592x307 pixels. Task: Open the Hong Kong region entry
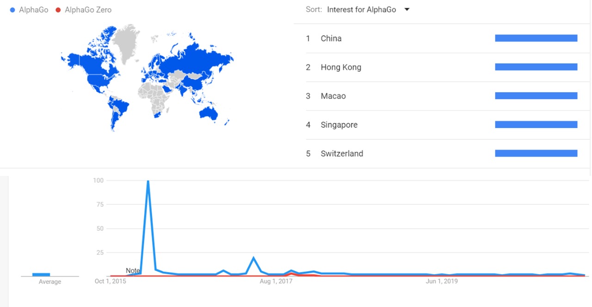(341, 67)
